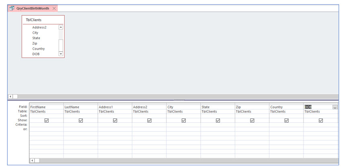Click Table cell under DOB column
Viewport: 345px width, 168px height.
click(321, 112)
